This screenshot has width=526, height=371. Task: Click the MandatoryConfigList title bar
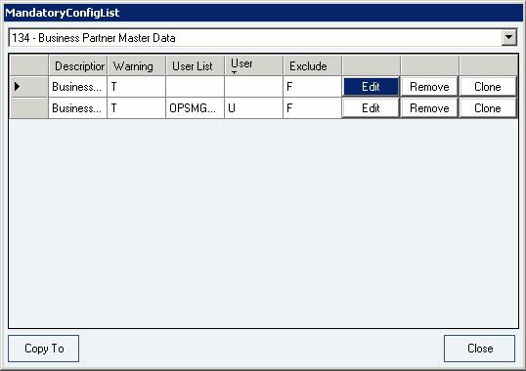[263, 13]
